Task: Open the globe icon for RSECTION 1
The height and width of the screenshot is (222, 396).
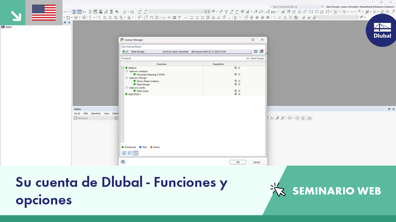Action: point(236,94)
